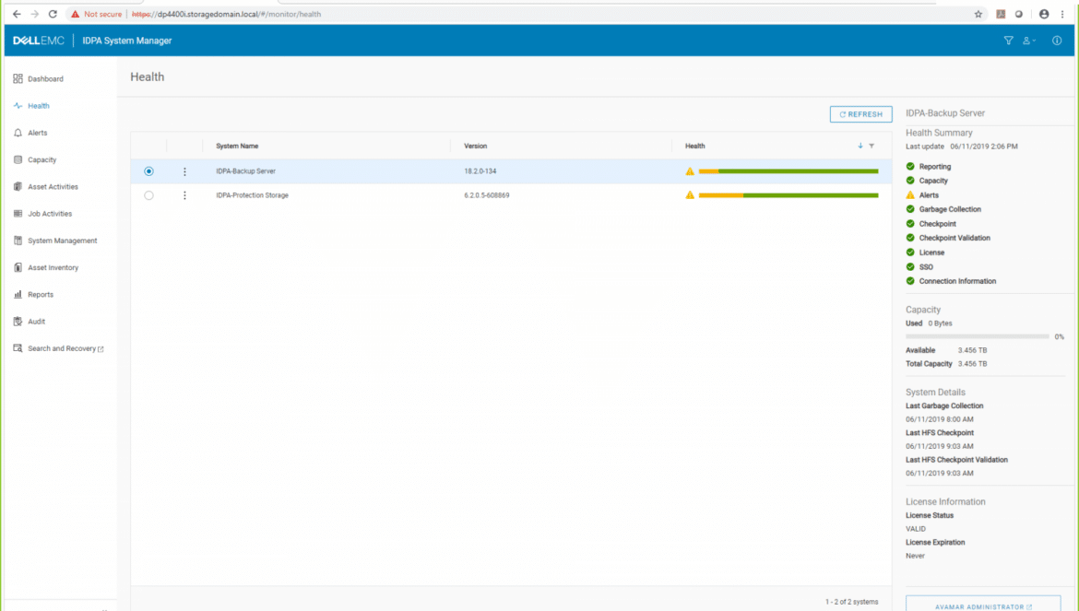
Task: Click the SSO status in Health Summary
Action: coord(926,266)
